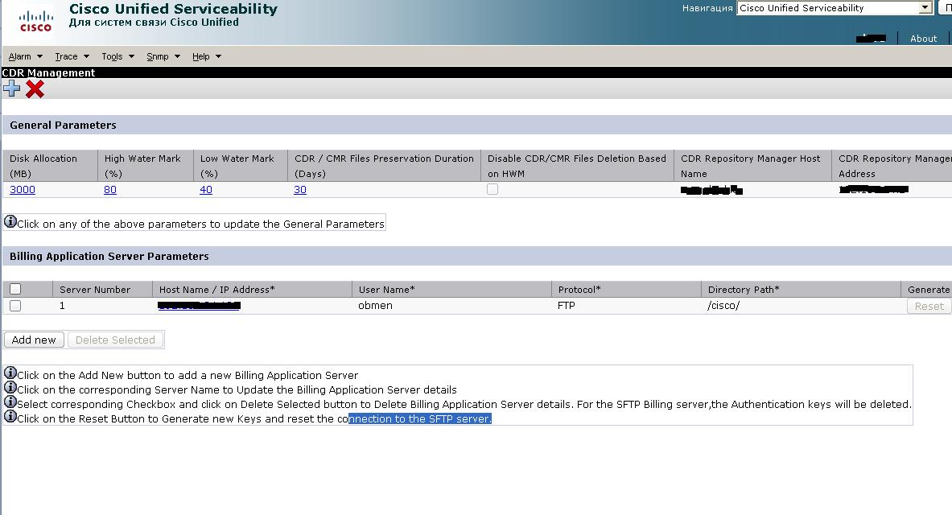Open the Tools menu

tap(112, 56)
